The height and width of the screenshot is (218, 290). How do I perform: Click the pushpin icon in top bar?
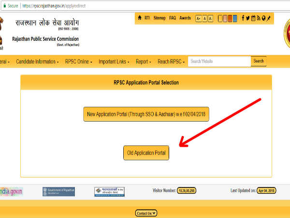pos(269,18)
